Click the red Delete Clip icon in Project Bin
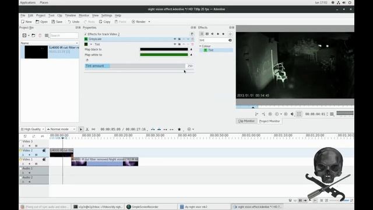The width and height of the screenshot is (373, 210). pos(40,36)
